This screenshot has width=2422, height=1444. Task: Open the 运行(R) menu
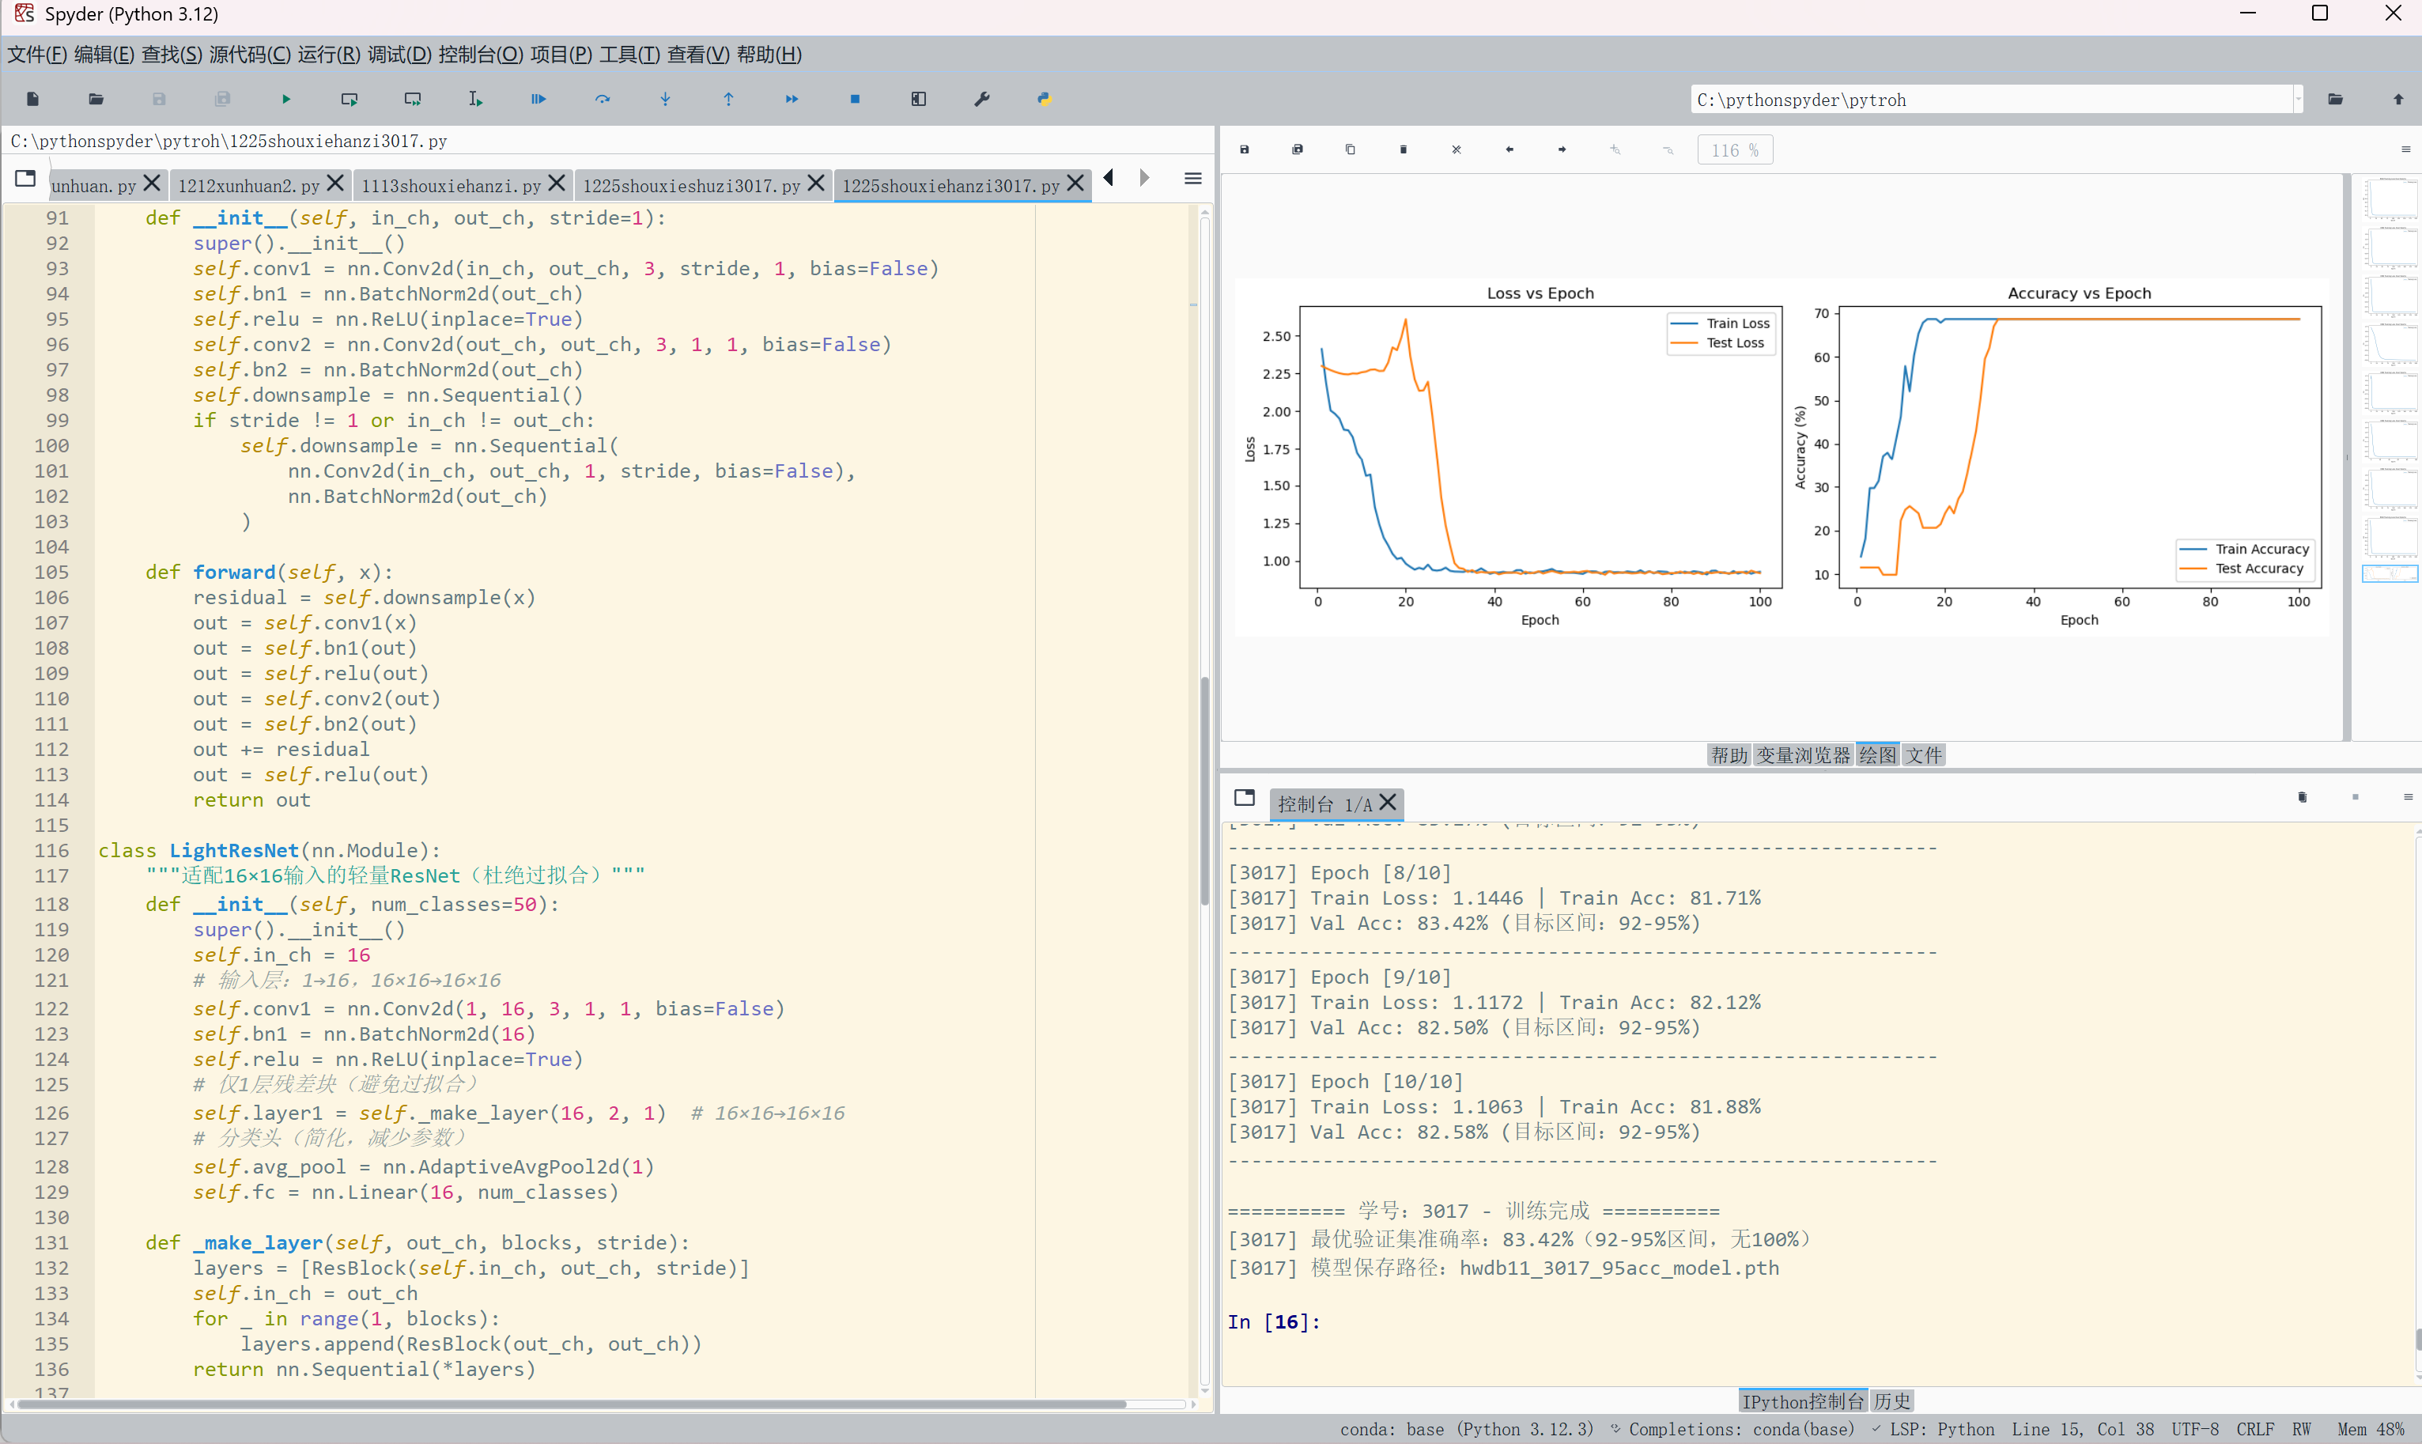(x=329, y=55)
